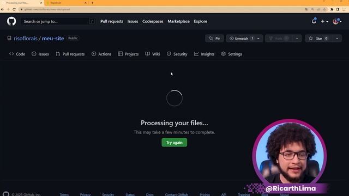349x196 pixels.
Task: Open the Pricing footer link
Action: pyautogui.click(x=204, y=194)
